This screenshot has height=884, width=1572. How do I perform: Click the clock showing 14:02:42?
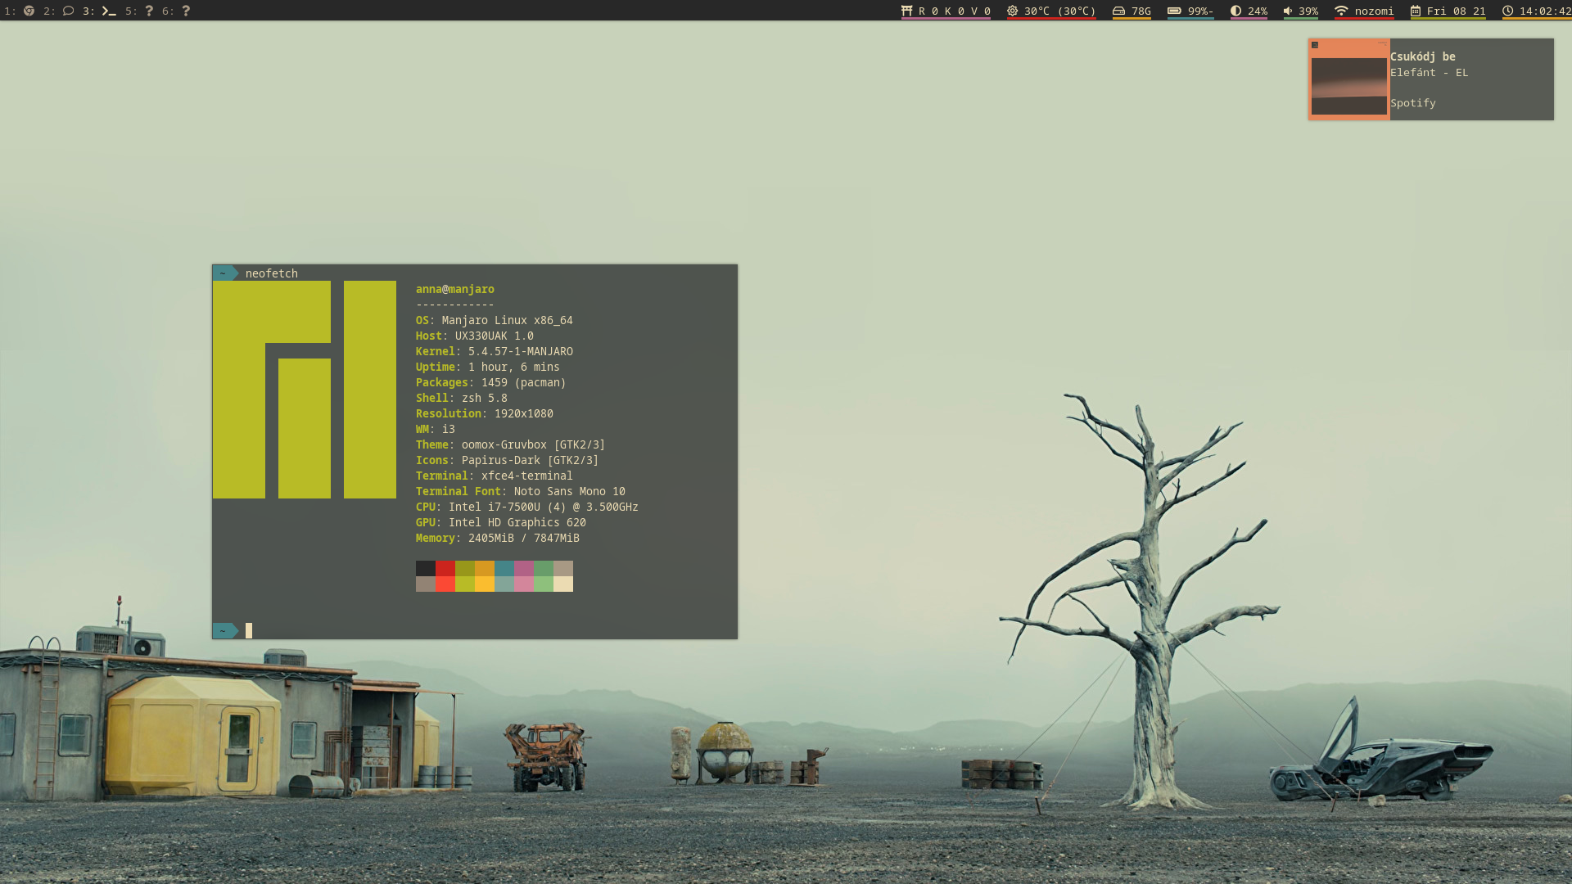(1537, 11)
